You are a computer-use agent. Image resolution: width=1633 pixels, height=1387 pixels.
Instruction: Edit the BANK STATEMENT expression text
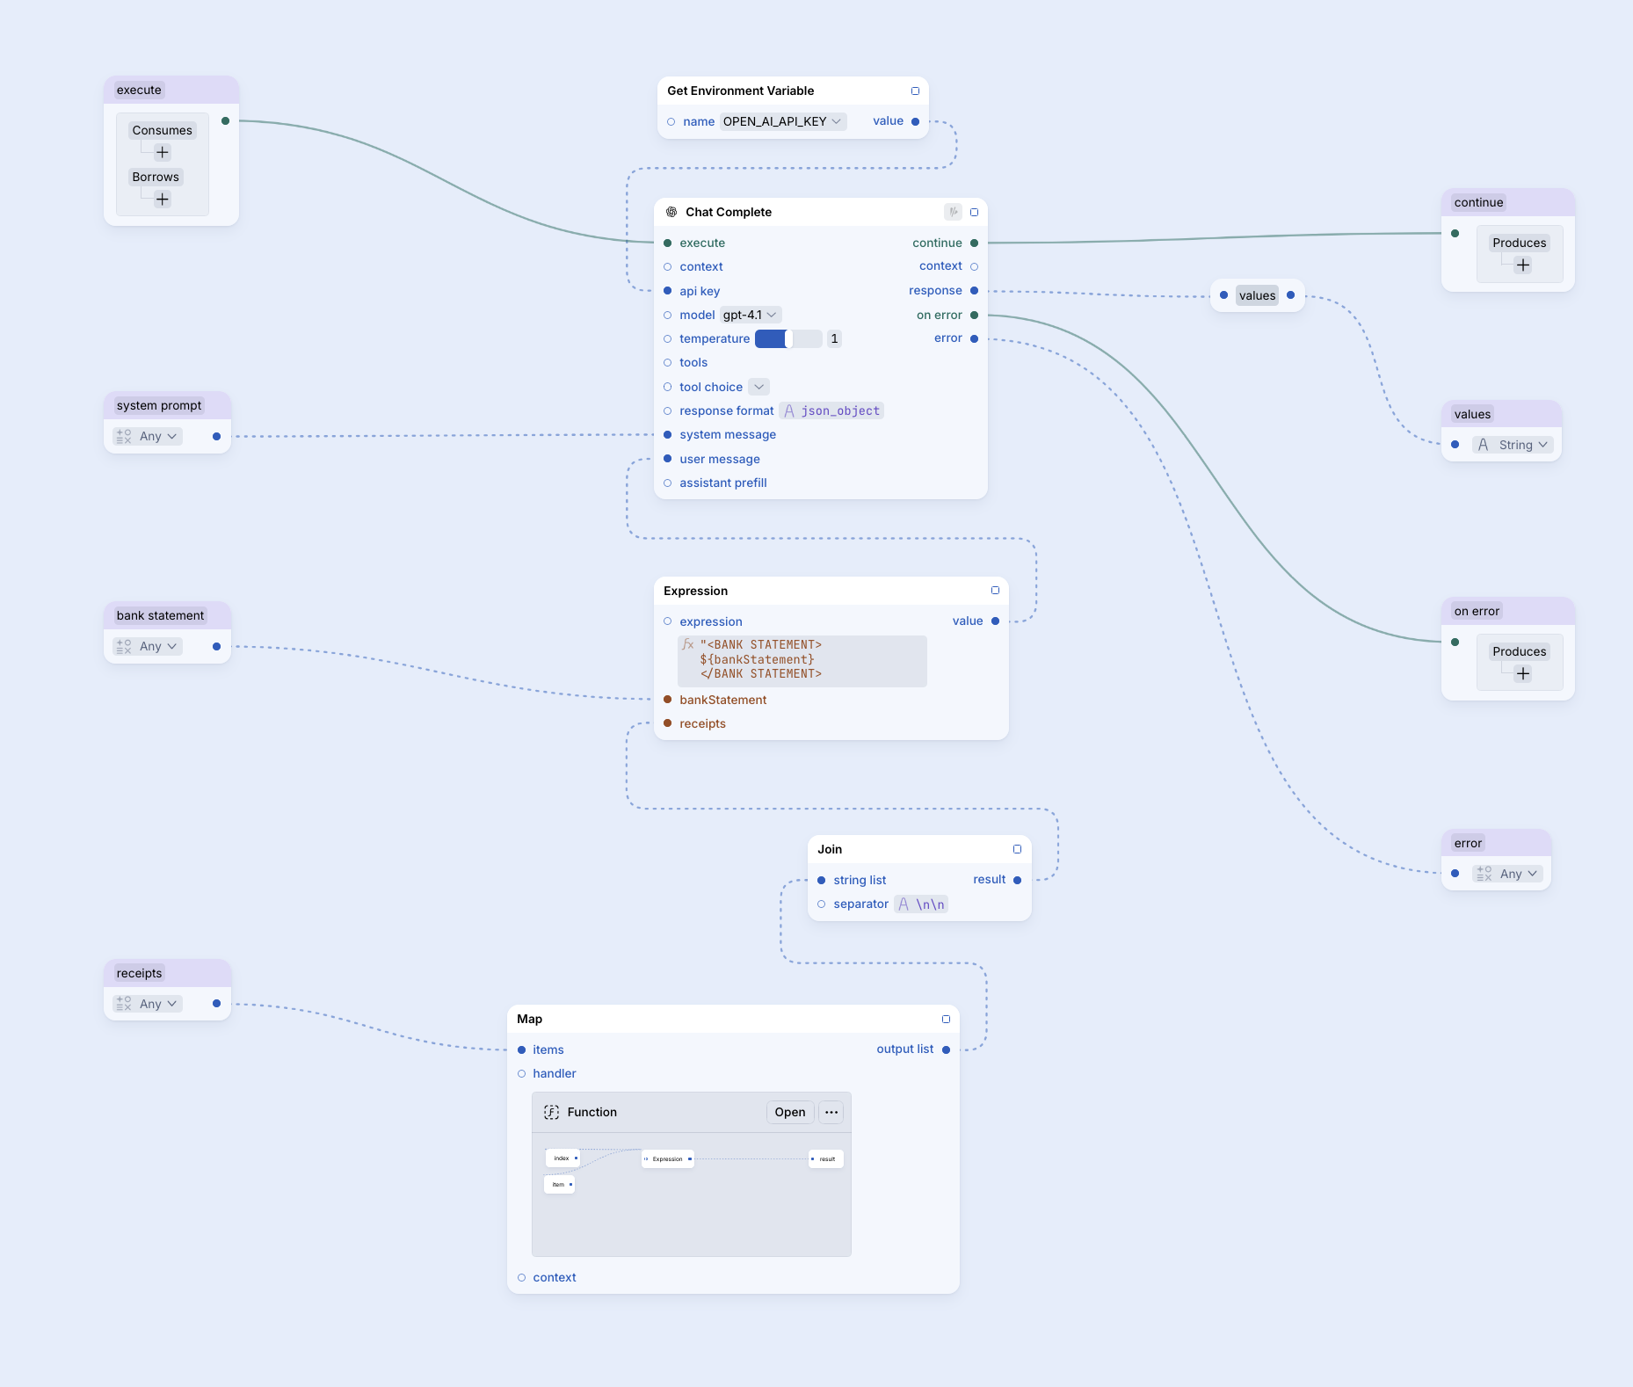pos(802,660)
